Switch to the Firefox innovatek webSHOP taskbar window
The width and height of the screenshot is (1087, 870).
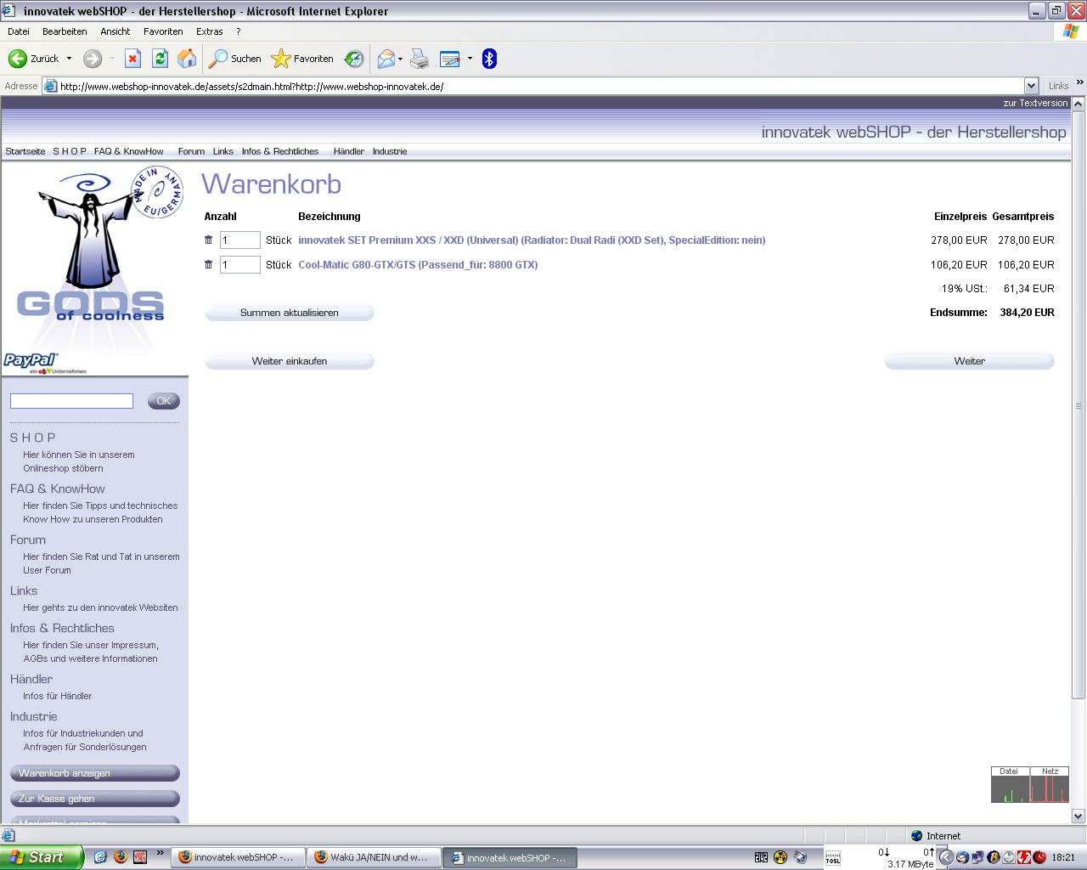pyautogui.click(x=238, y=857)
